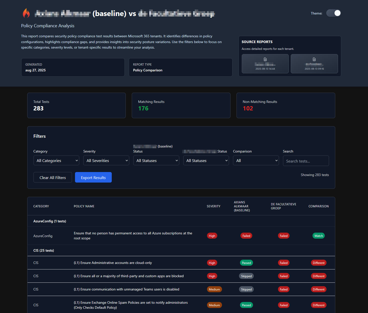Image resolution: width=368 pixels, height=313 pixels.
Task: Click the Comparison column header
Action: (x=318, y=206)
